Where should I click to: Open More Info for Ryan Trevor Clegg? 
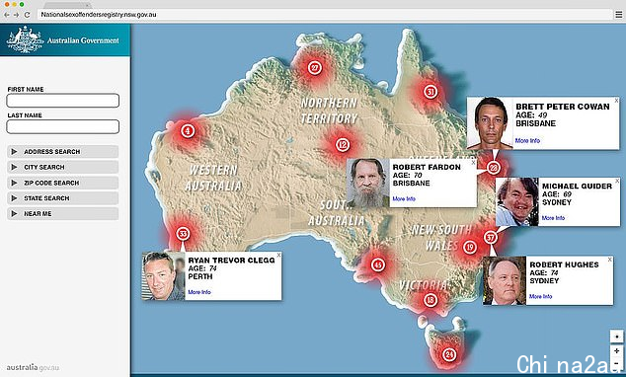coord(199,292)
